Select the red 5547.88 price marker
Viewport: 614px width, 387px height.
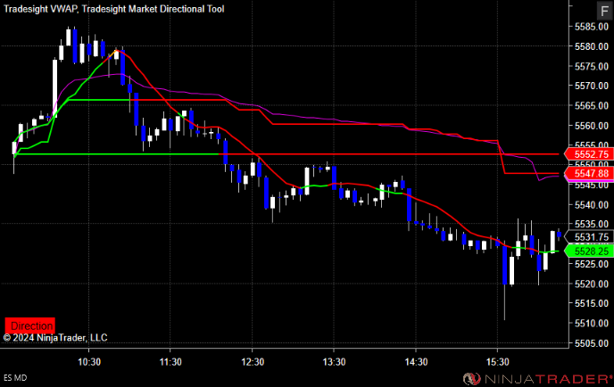(x=589, y=173)
